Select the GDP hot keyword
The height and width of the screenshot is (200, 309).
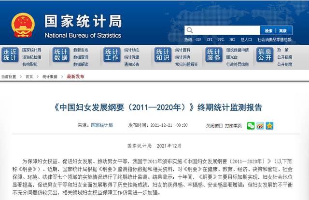point(198,40)
